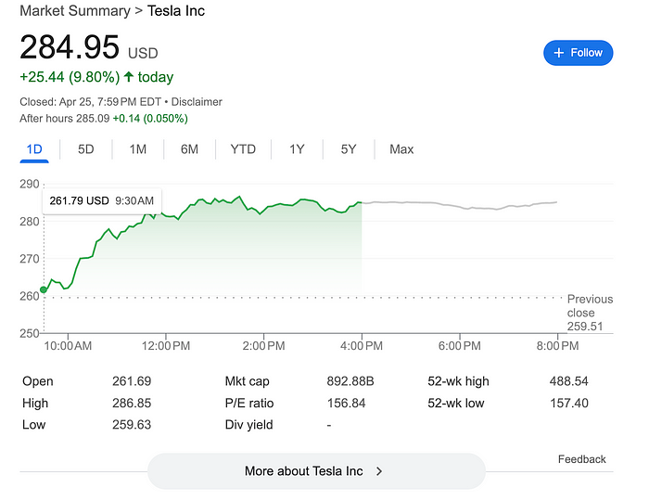View the 5Y chart range

[349, 149]
